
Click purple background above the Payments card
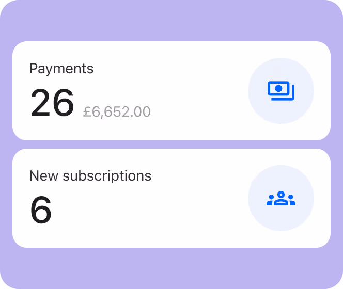(171, 21)
